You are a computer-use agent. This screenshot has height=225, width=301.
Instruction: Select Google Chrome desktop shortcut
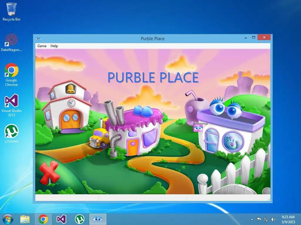[11, 75]
